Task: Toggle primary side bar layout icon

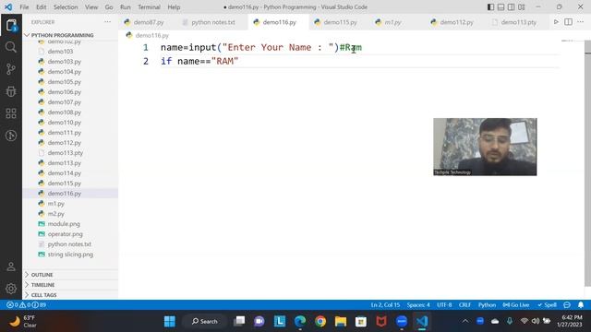Action: click(x=490, y=7)
